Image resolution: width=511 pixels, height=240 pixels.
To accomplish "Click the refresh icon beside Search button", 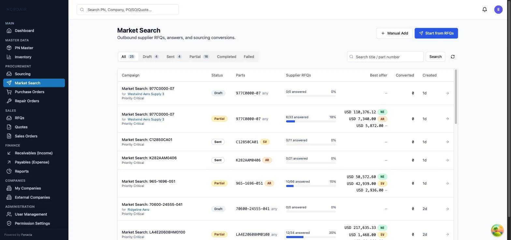I will (x=453, y=57).
